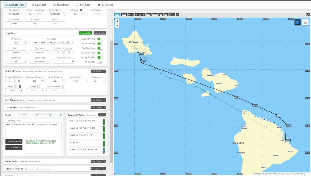Toggle the FIR boundaries map overlay
The image size is (311, 176).
(x=161, y=15)
